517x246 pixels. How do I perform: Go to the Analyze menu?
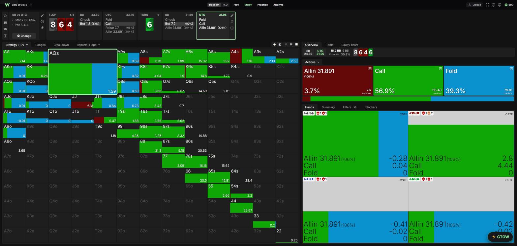278,5
